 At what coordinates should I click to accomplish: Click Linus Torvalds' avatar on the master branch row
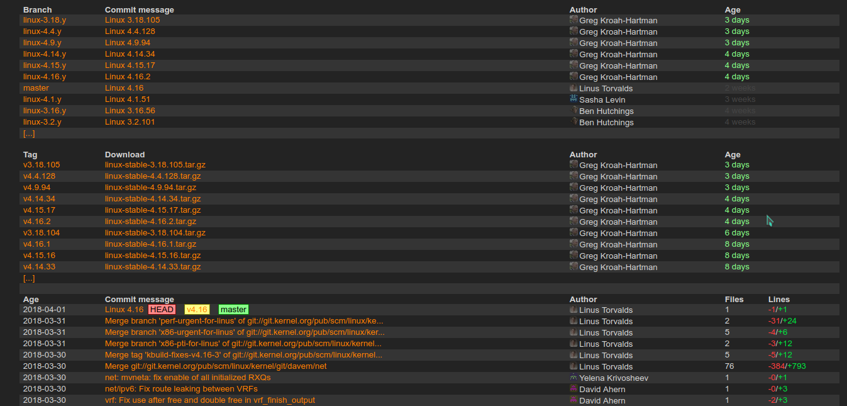[573, 88]
